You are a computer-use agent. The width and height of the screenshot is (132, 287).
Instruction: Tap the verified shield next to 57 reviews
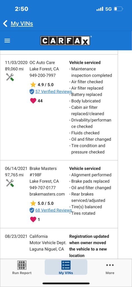point(32,92)
